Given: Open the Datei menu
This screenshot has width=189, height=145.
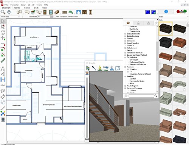Looking at the screenshot, I should click(x=6, y=5).
